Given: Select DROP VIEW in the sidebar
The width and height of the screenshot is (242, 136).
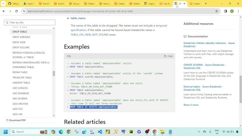Looking at the screenshot, I should coord(19,42).
